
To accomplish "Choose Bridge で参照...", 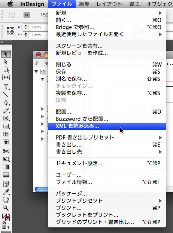I will (x=107, y=27).
